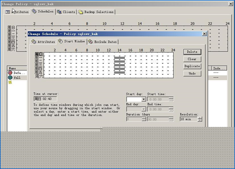
Task: Click the Backup Selections folder icon
Action: coord(80,12)
